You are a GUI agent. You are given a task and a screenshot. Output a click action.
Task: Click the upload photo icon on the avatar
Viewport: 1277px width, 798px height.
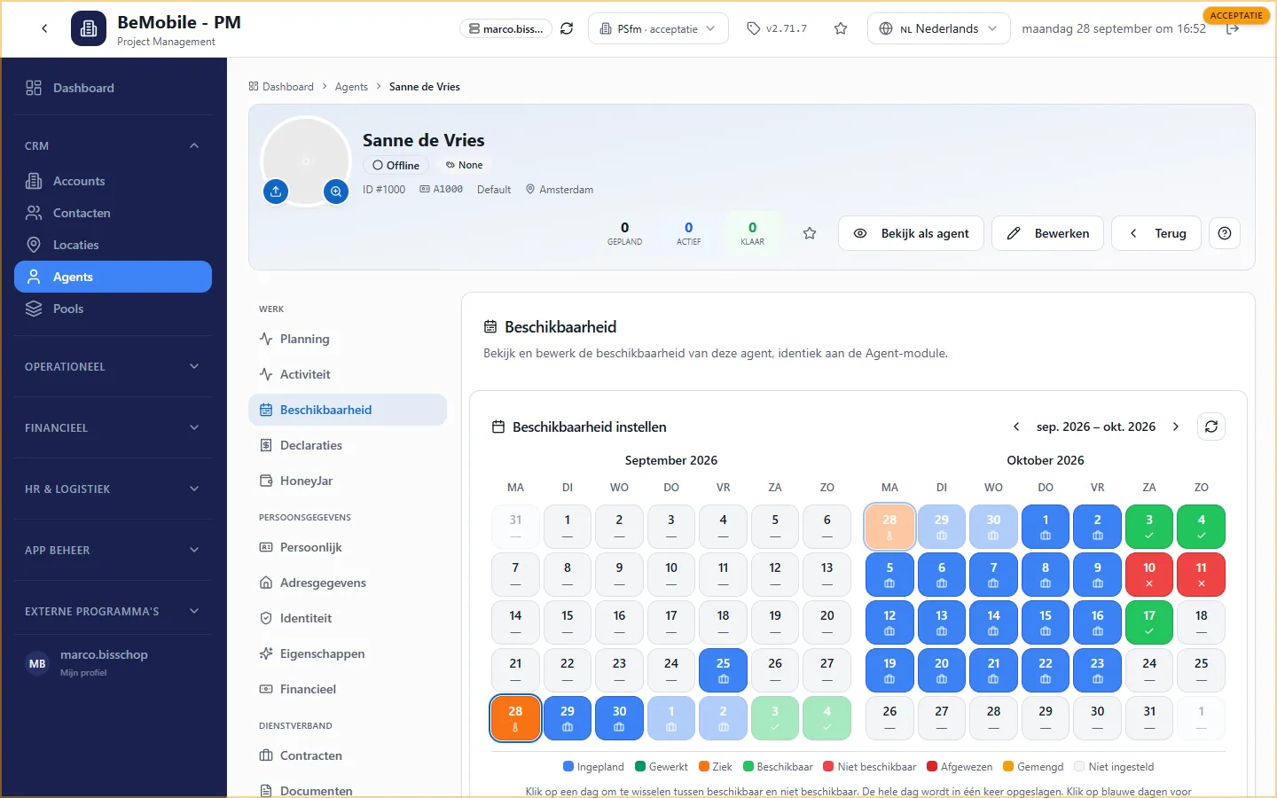pyautogui.click(x=276, y=191)
